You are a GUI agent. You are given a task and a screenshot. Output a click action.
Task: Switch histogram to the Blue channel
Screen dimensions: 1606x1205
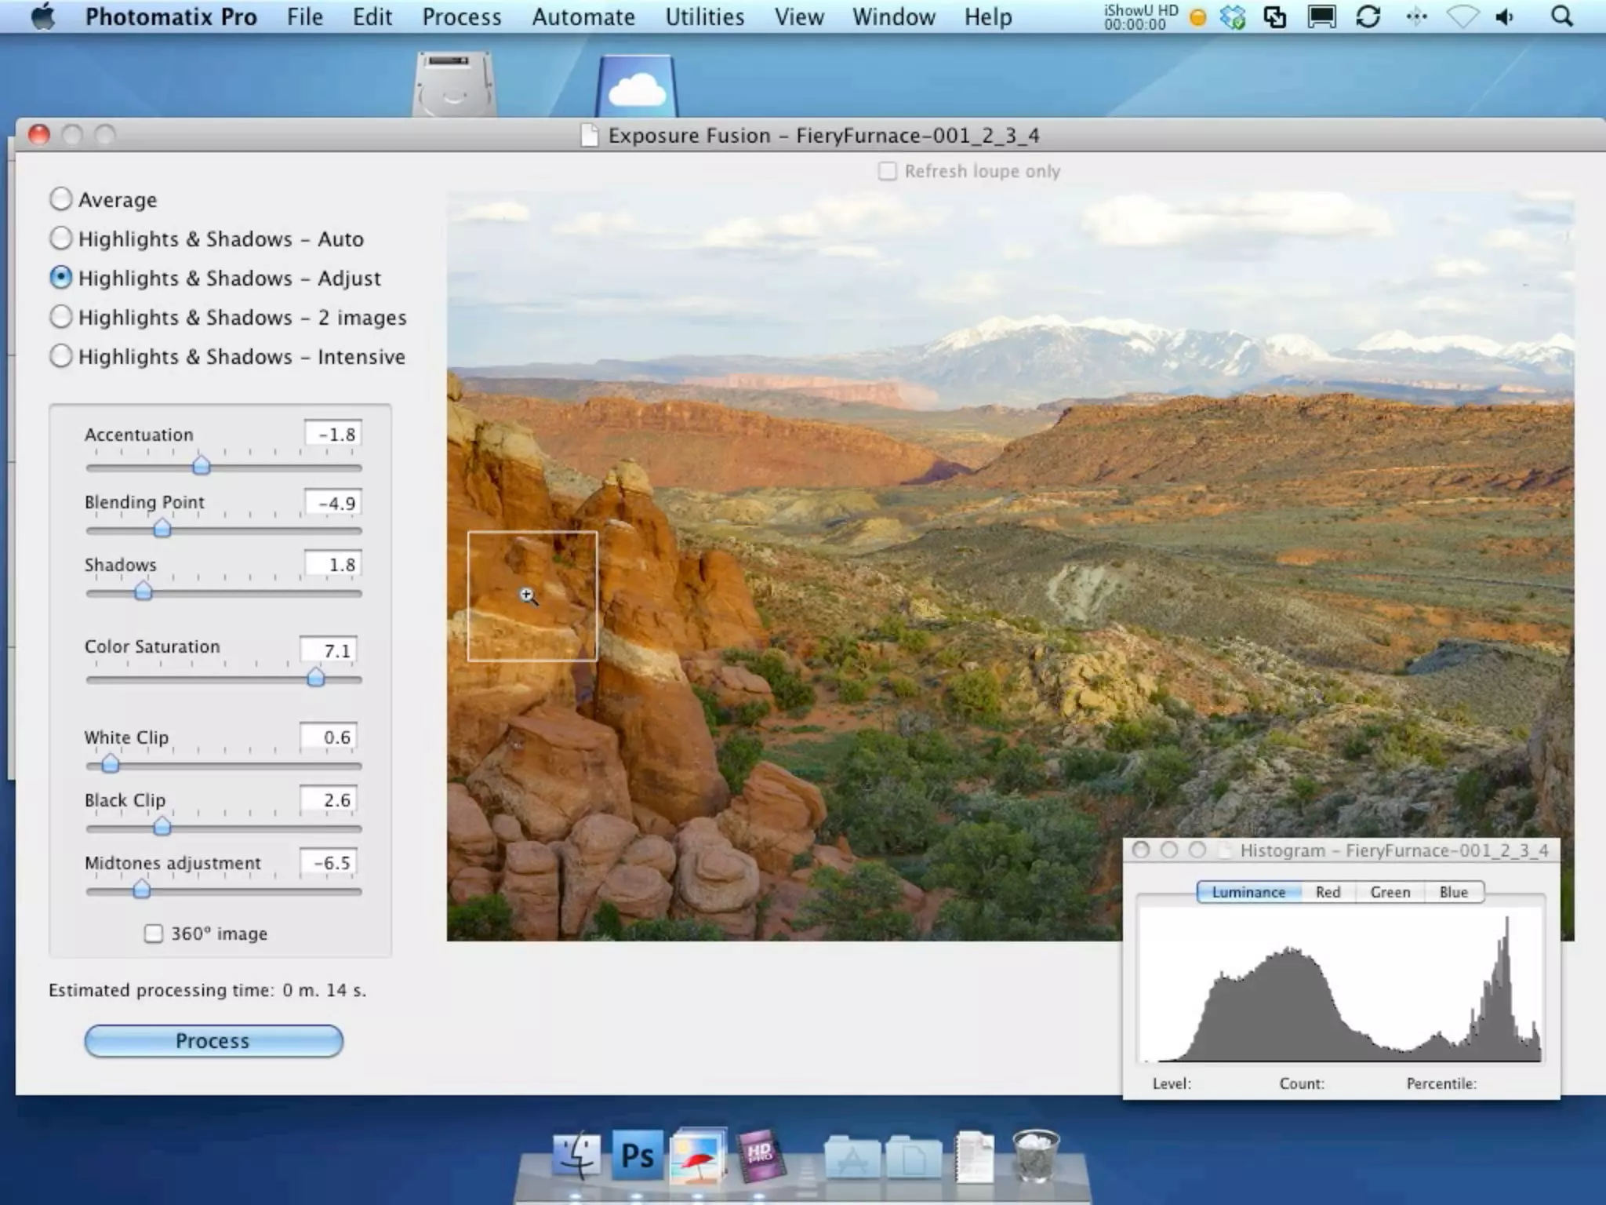(x=1453, y=892)
